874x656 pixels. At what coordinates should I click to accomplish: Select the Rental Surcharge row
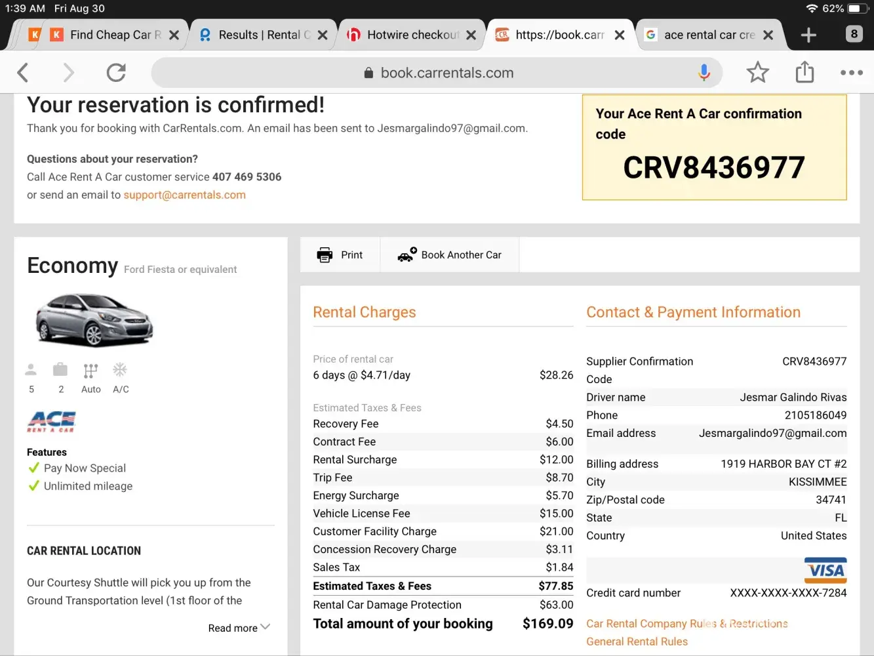[443, 460]
